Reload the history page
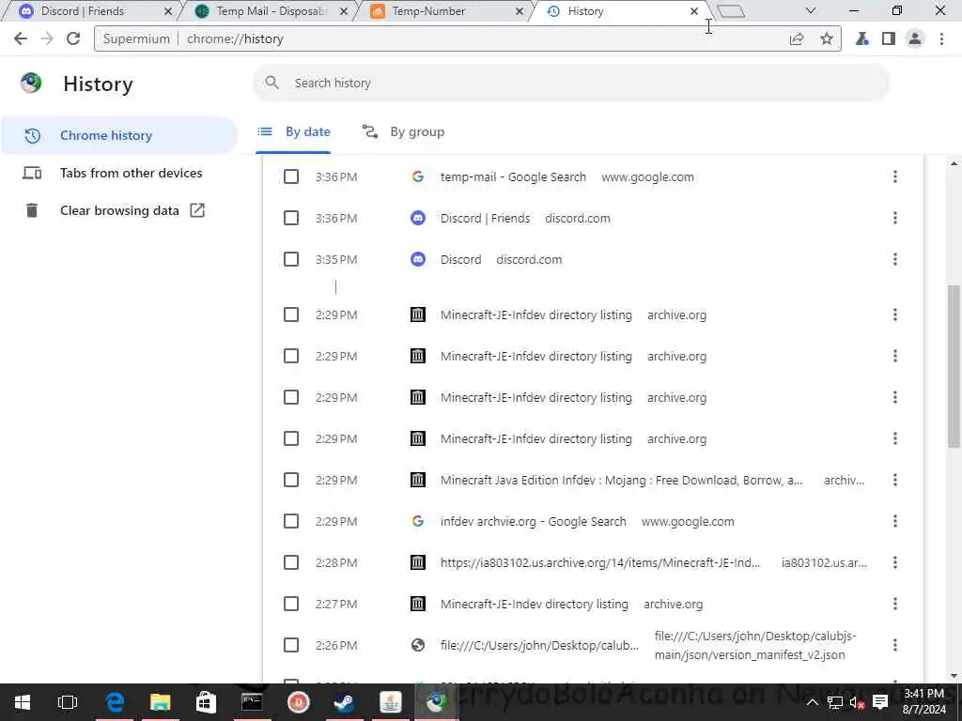The height and width of the screenshot is (721, 962). coord(73,38)
